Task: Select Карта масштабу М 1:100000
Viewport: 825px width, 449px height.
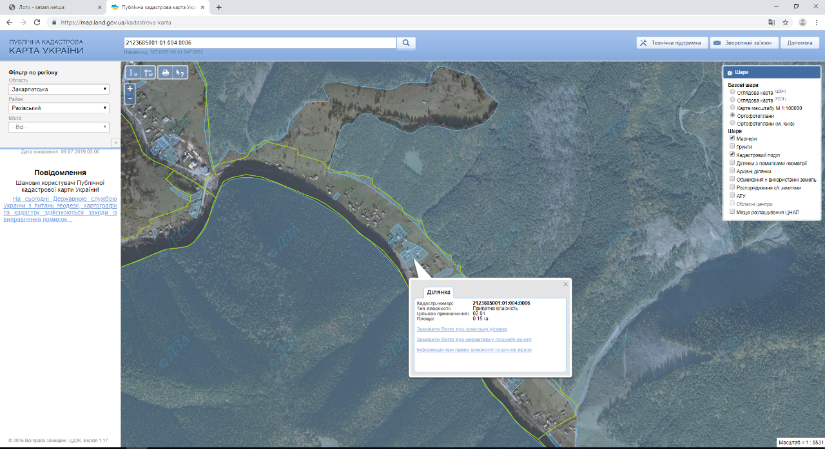Action: 732,108
